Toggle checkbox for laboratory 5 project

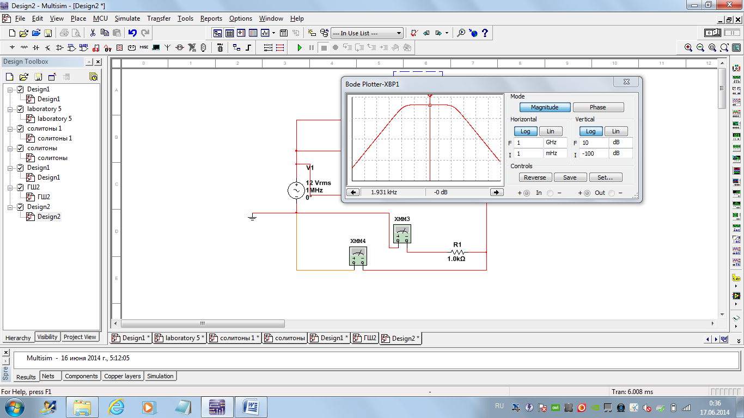point(21,109)
